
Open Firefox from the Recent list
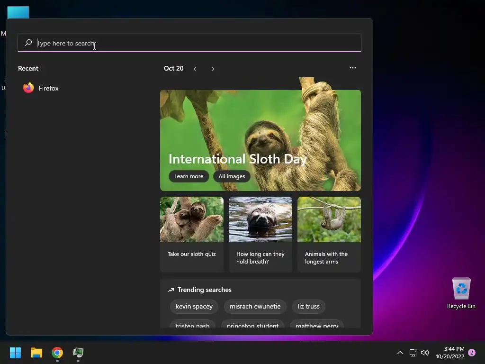41,88
